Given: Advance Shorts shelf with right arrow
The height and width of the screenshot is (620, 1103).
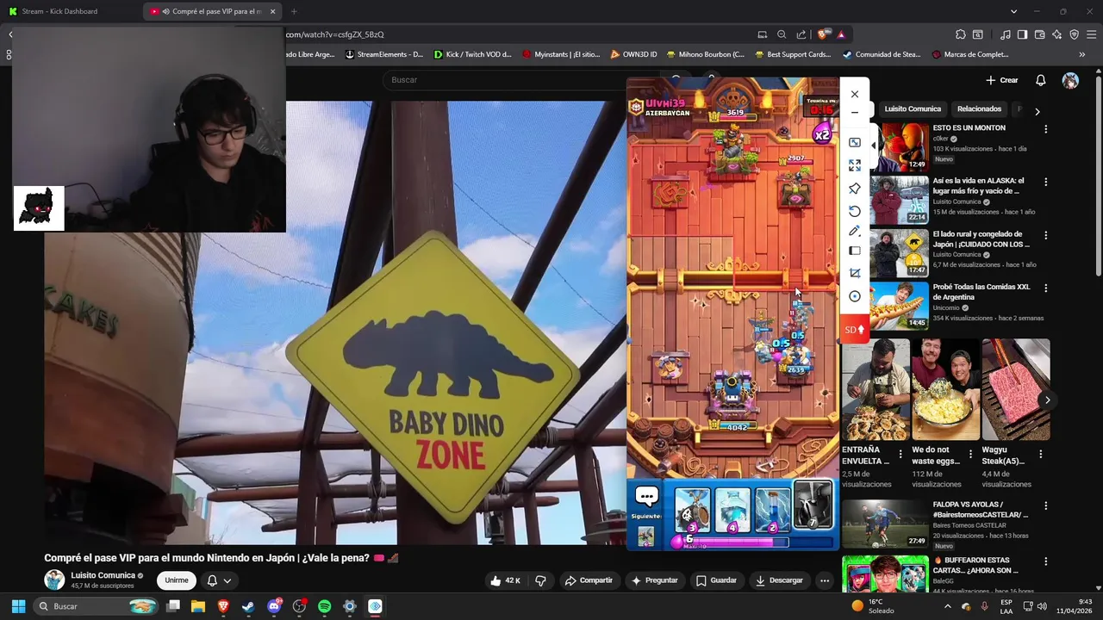Looking at the screenshot, I should 1047,400.
